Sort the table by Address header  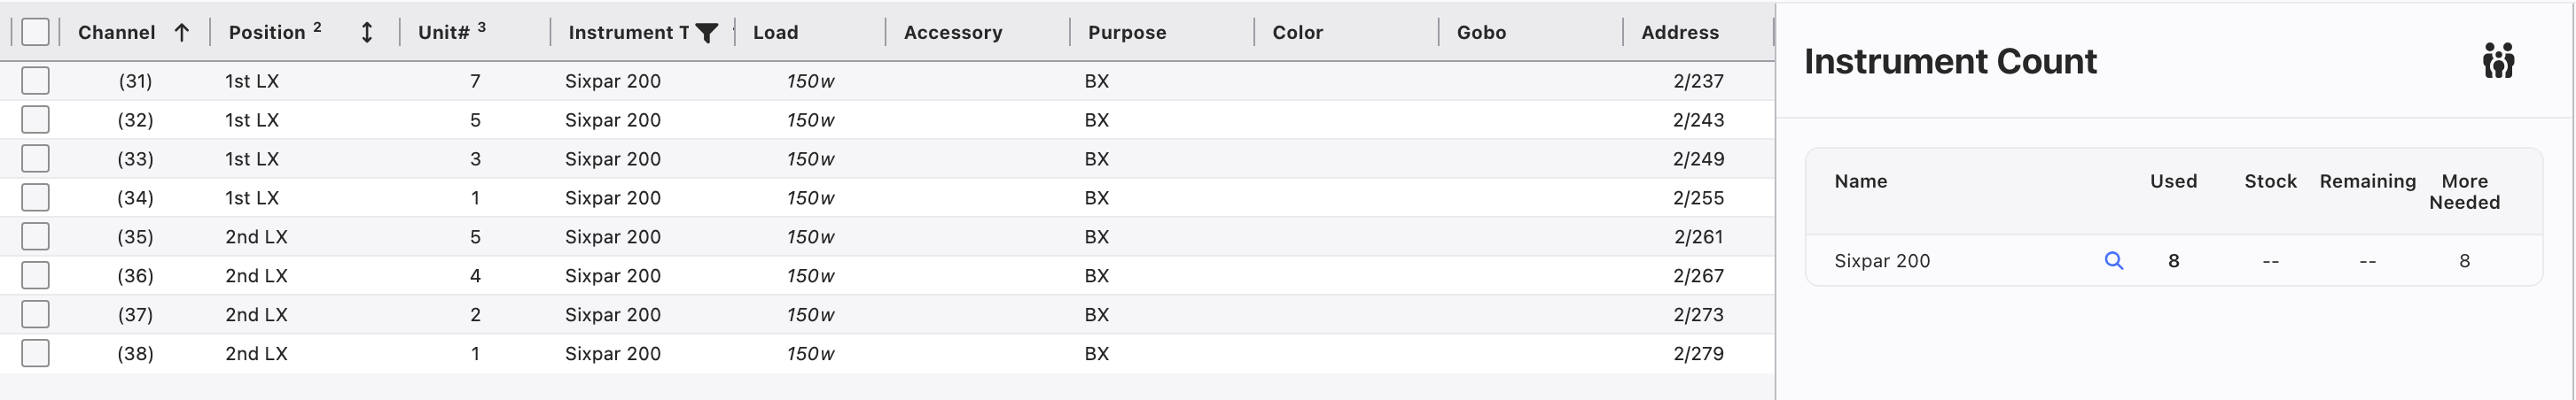[x=1679, y=32]
